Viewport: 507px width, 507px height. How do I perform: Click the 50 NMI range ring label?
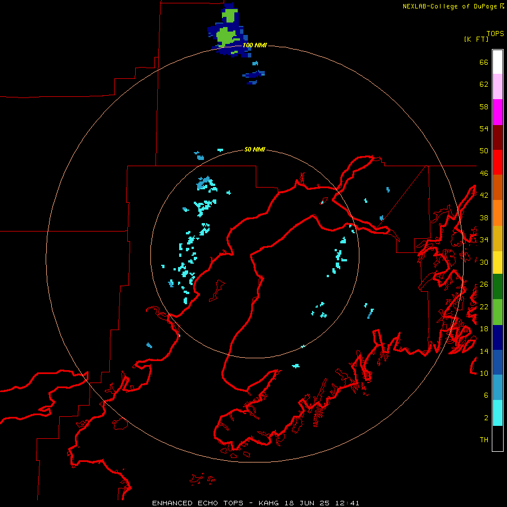tap(255, 149)
